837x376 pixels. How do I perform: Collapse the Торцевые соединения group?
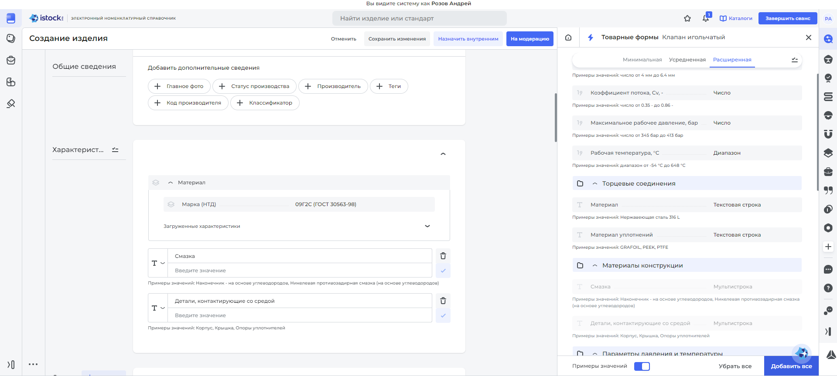[595, 184]
